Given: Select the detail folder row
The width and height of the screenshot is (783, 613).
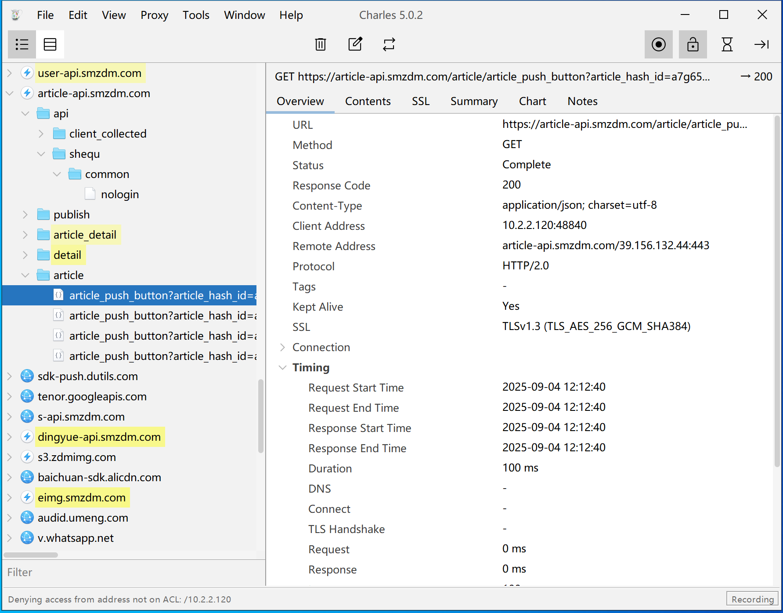Looking at the screenshot, I should [x=68, y=255].
